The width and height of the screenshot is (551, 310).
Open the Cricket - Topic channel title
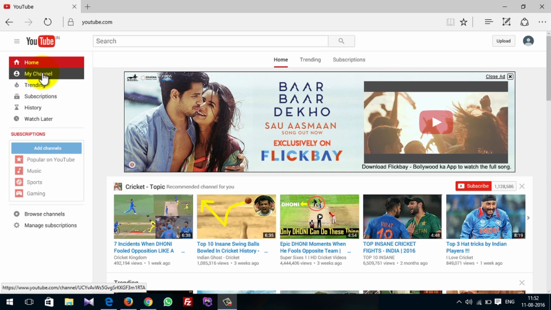click(145, 186)
